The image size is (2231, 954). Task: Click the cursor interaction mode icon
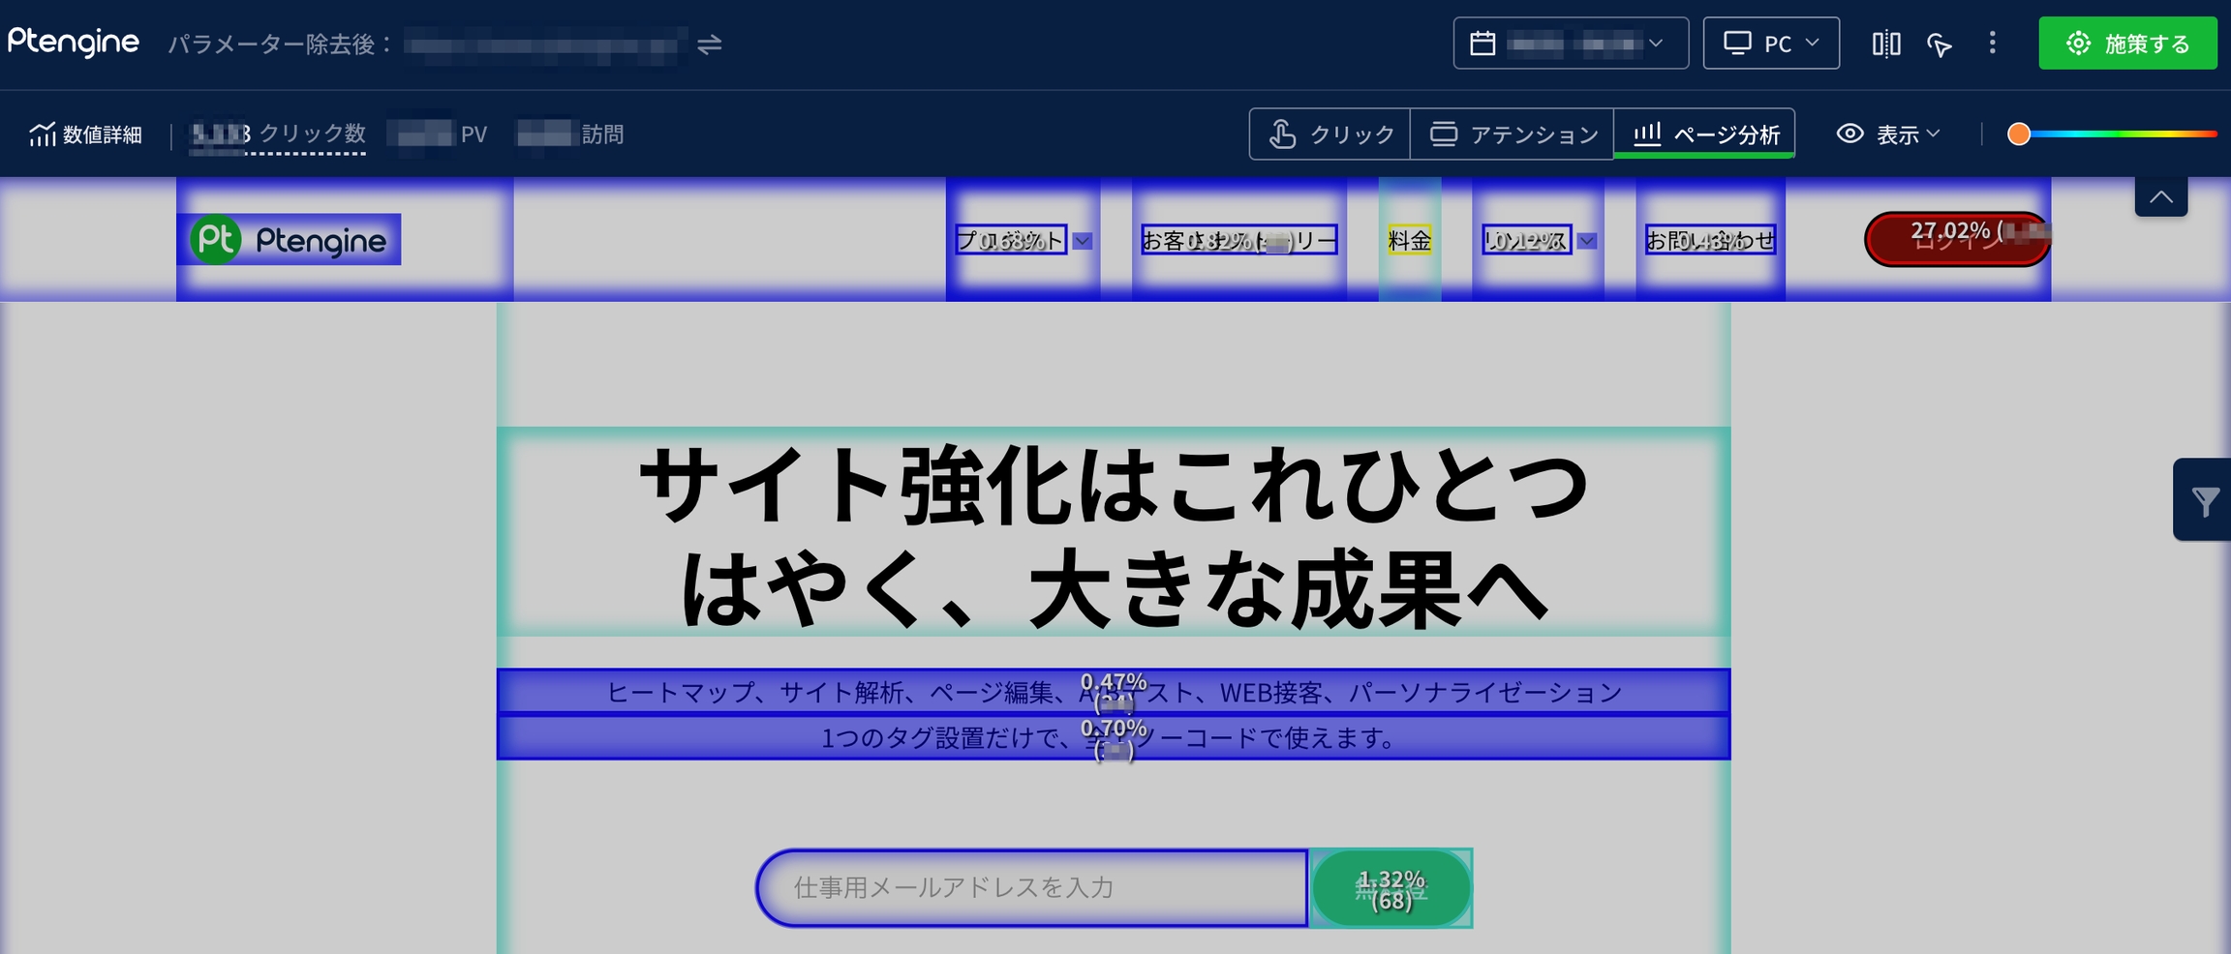[1939, 45]
